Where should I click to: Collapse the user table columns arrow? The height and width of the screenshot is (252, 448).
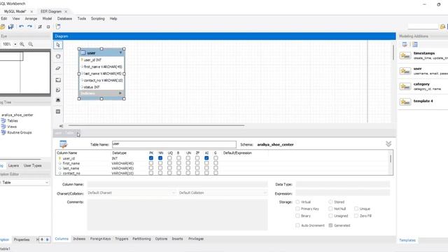[x=121, y=52]
